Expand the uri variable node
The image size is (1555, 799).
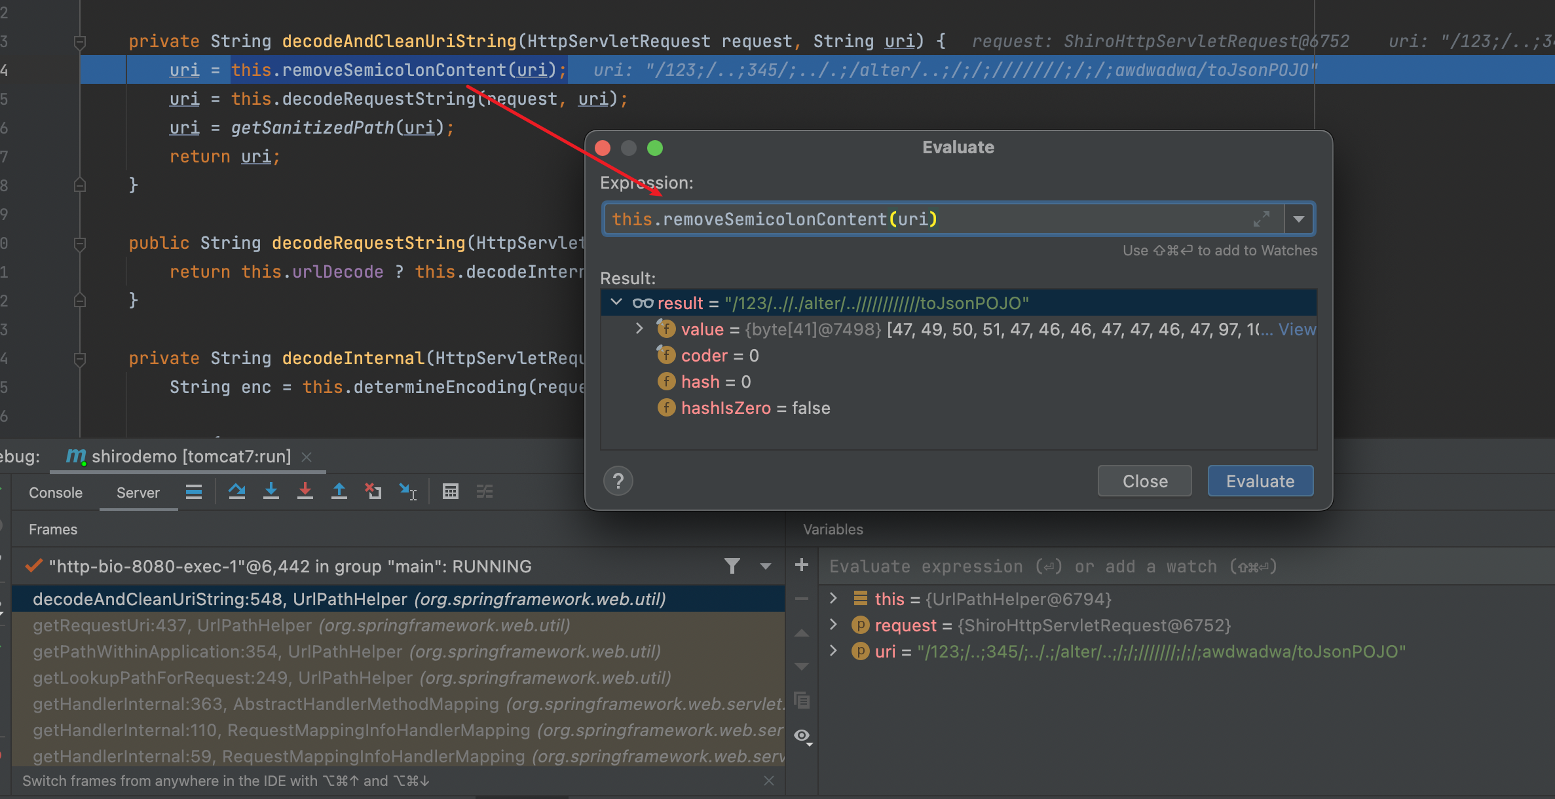click(x=833, y=651)
